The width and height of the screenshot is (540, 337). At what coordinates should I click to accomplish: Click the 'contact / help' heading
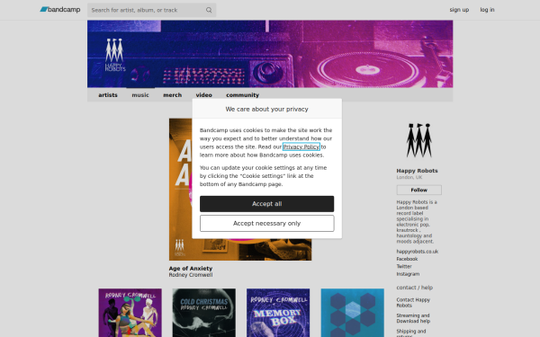[x=414, y=288]
